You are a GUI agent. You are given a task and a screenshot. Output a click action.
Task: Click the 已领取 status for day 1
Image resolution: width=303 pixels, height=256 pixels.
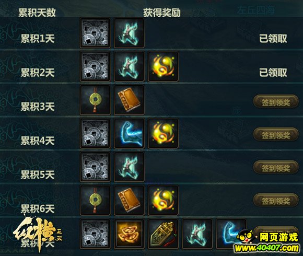tap(273, 39)
